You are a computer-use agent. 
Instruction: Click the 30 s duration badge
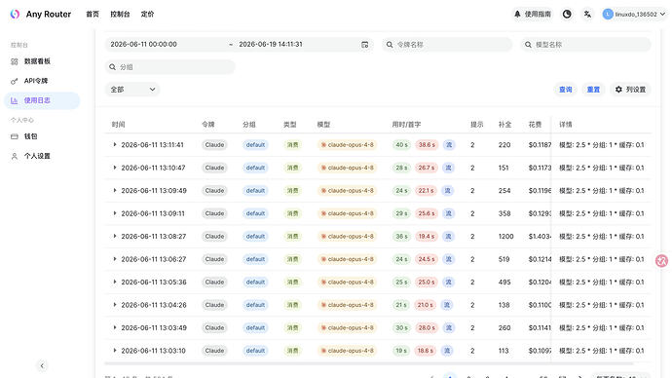(401, 327)
